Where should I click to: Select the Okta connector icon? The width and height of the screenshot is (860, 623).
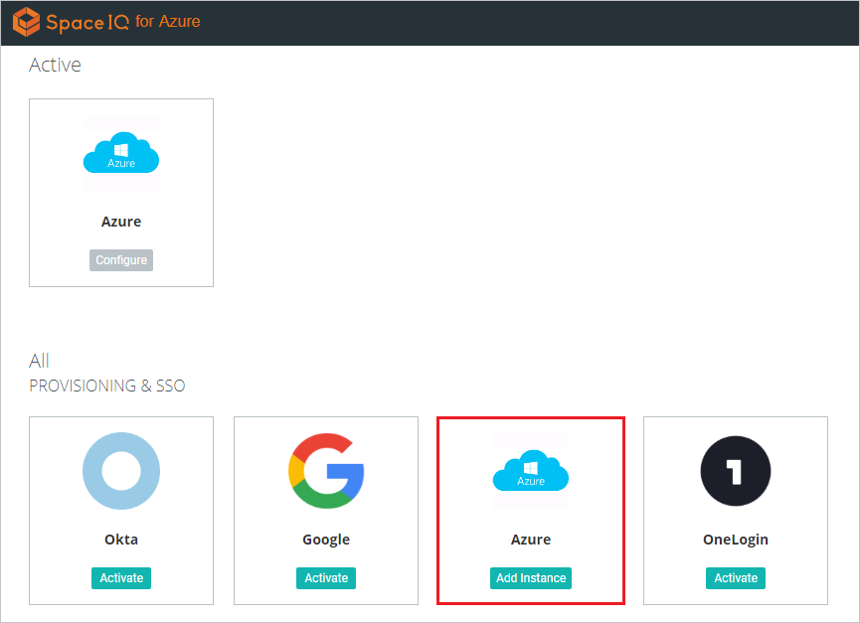tap(120, 471)
